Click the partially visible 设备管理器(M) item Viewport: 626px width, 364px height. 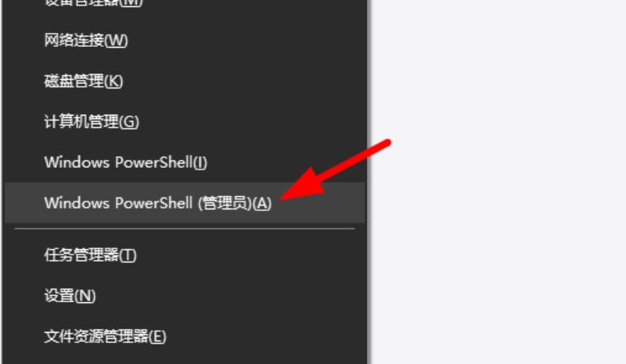click(185, 5)
